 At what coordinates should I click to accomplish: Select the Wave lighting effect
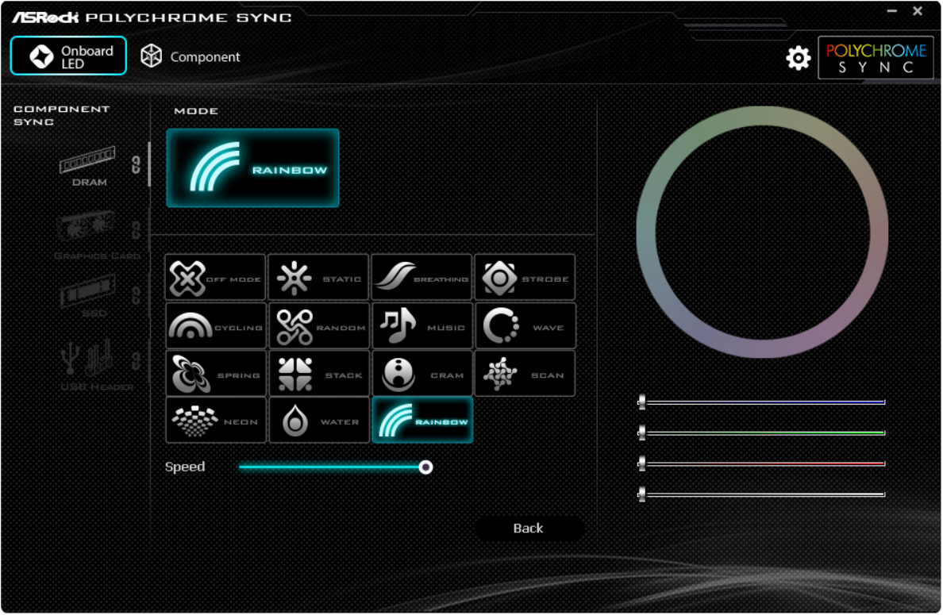pyautogui.click(x=525, y=326)
